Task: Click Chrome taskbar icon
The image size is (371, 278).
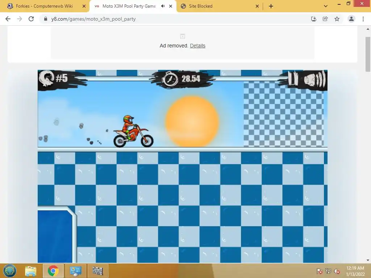Action: (53, 271)
